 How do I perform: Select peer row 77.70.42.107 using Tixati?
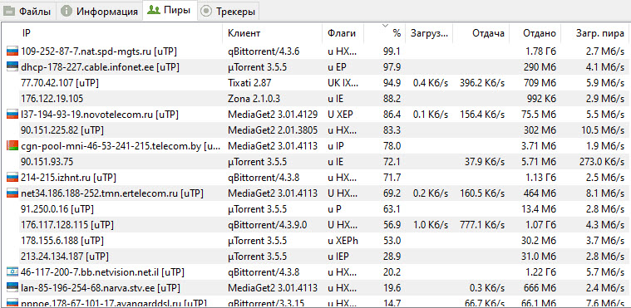pos(316,83)
